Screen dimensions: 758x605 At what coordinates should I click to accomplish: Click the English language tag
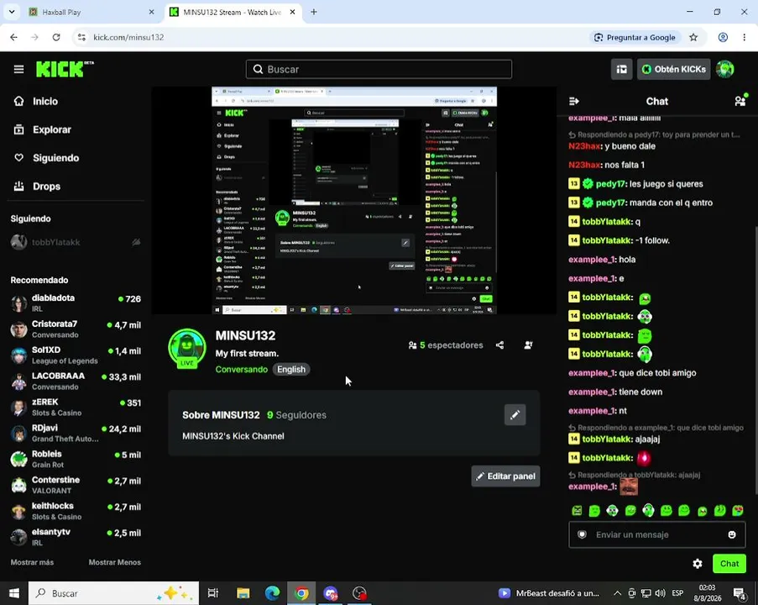pos(291,369)
